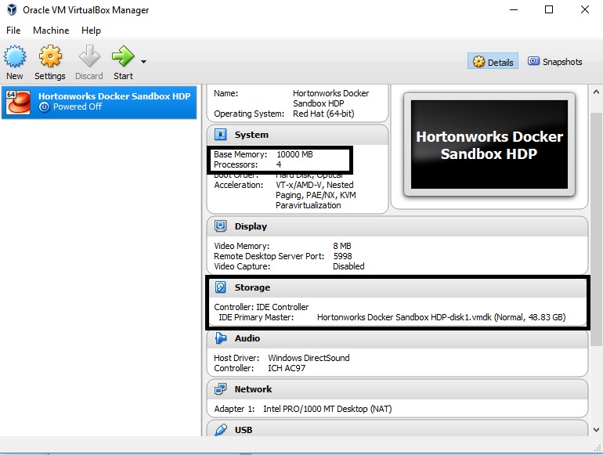Click the details scrollbar down arrow
The height and width of the screenshot is (455, 603).
tap(596, 430)
